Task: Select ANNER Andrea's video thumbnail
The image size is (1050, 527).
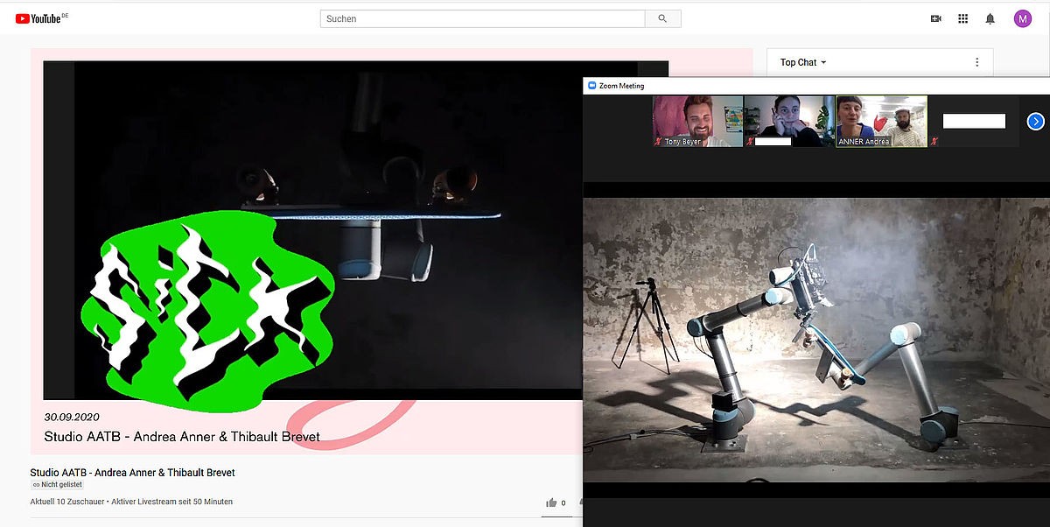Action: coord(880,118)
